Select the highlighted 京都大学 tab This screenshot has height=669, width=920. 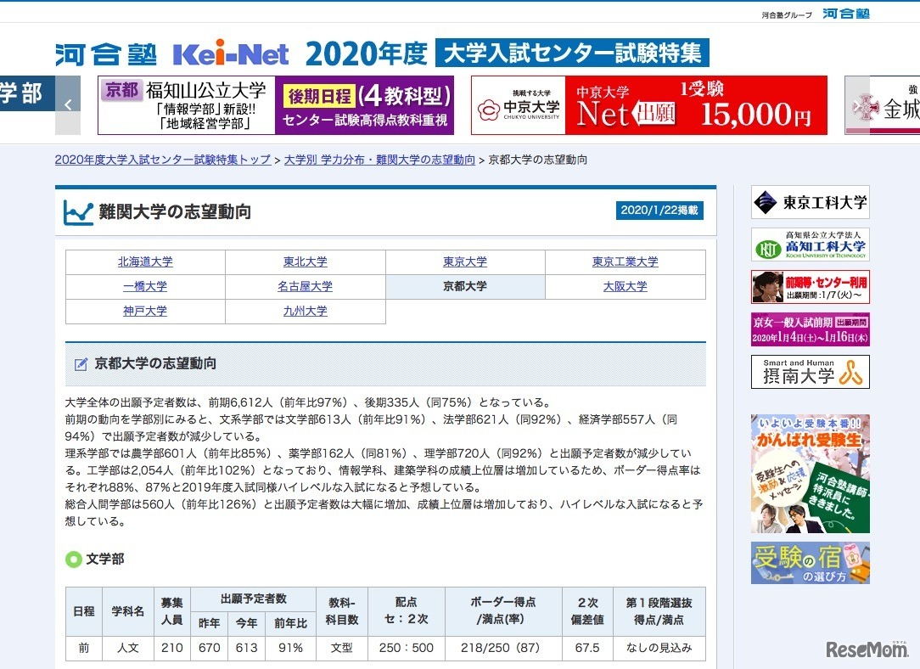pos(463,286)
